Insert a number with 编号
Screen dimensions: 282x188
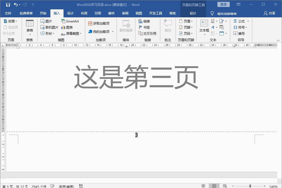(239, 33)
